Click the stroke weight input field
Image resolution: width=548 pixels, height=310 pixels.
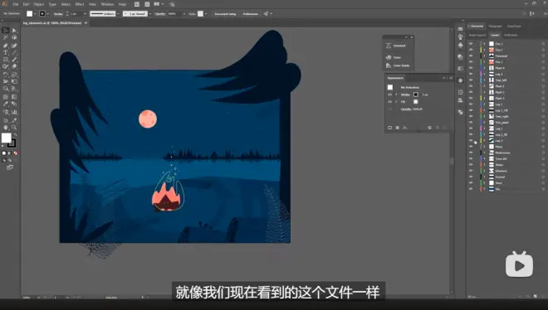click(76, 14)
